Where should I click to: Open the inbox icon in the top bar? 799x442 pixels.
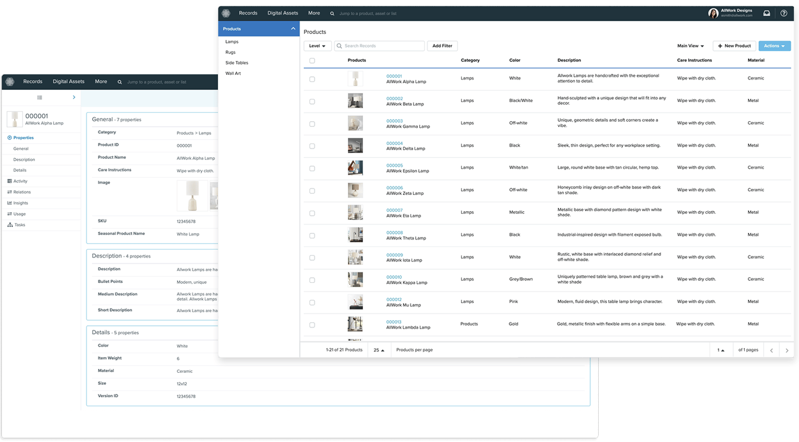(x=766, y=13)
